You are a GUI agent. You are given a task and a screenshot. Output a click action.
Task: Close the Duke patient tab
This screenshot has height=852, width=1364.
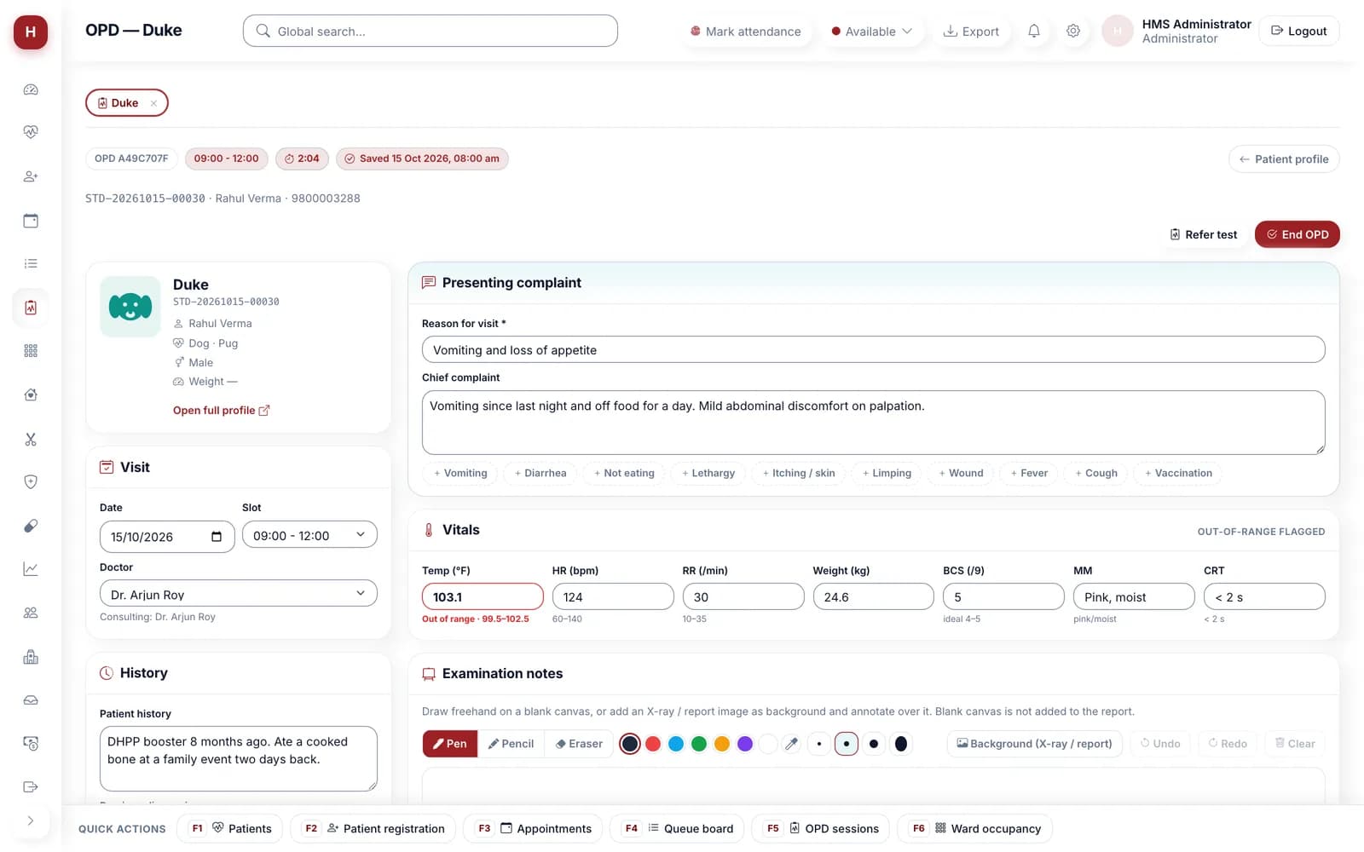click(x=153, y=103)
